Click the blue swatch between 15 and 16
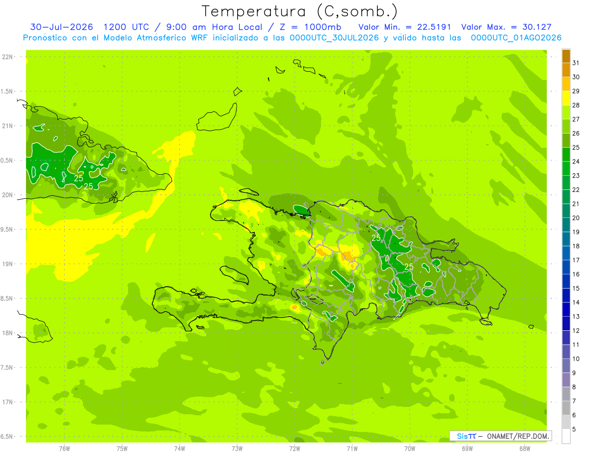 coord(566,281)
